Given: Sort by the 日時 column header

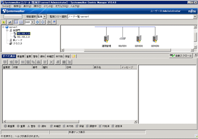Looking at the screenshot, I should [80, 67].
